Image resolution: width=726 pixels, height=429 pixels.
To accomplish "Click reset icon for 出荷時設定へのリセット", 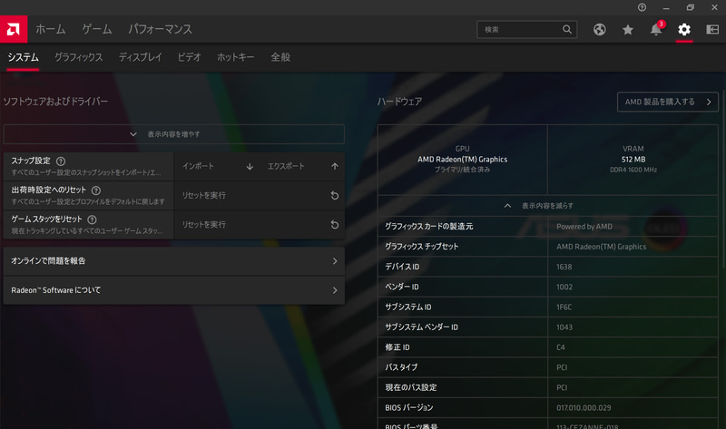I will (x=334, y=196).
